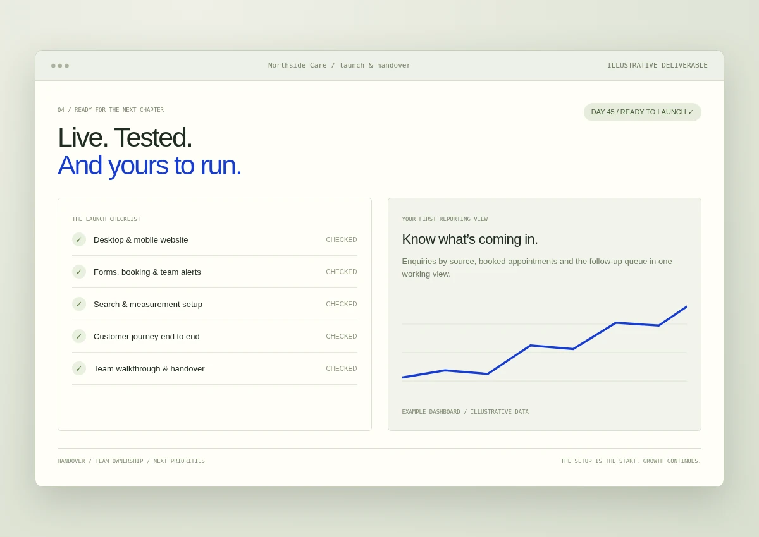
Task: Click CHECKED status for Forms, booking & team alerts
Action: point(342,272)
